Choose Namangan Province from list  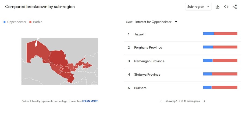click(182, 61)
